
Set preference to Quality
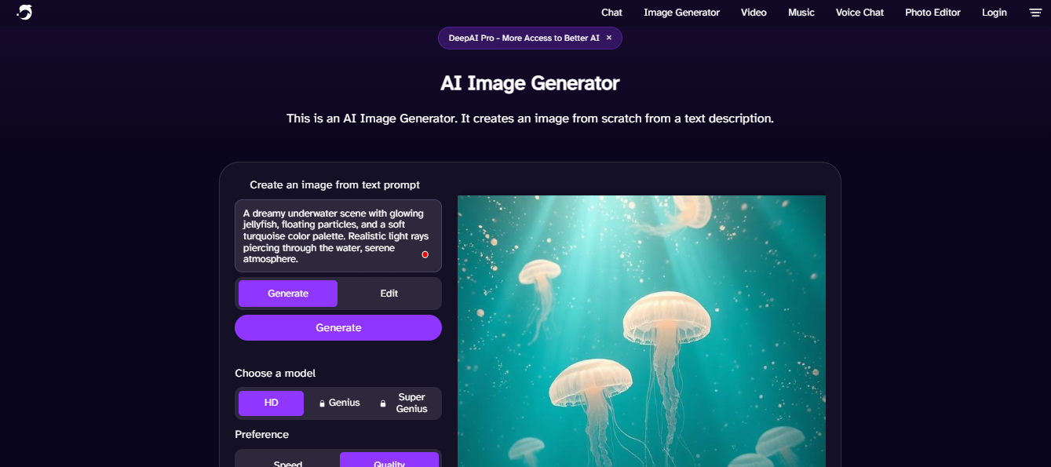(x=389, y=461)
